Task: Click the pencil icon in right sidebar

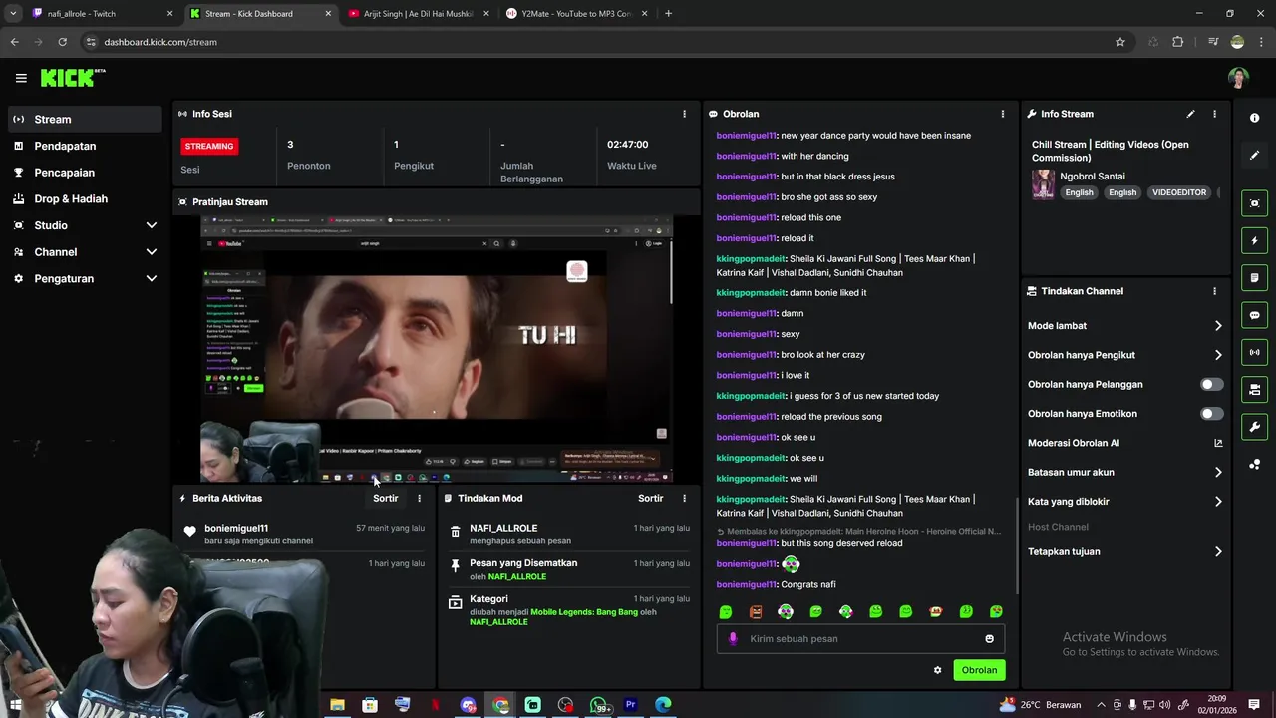Action: pos(1254,155)
